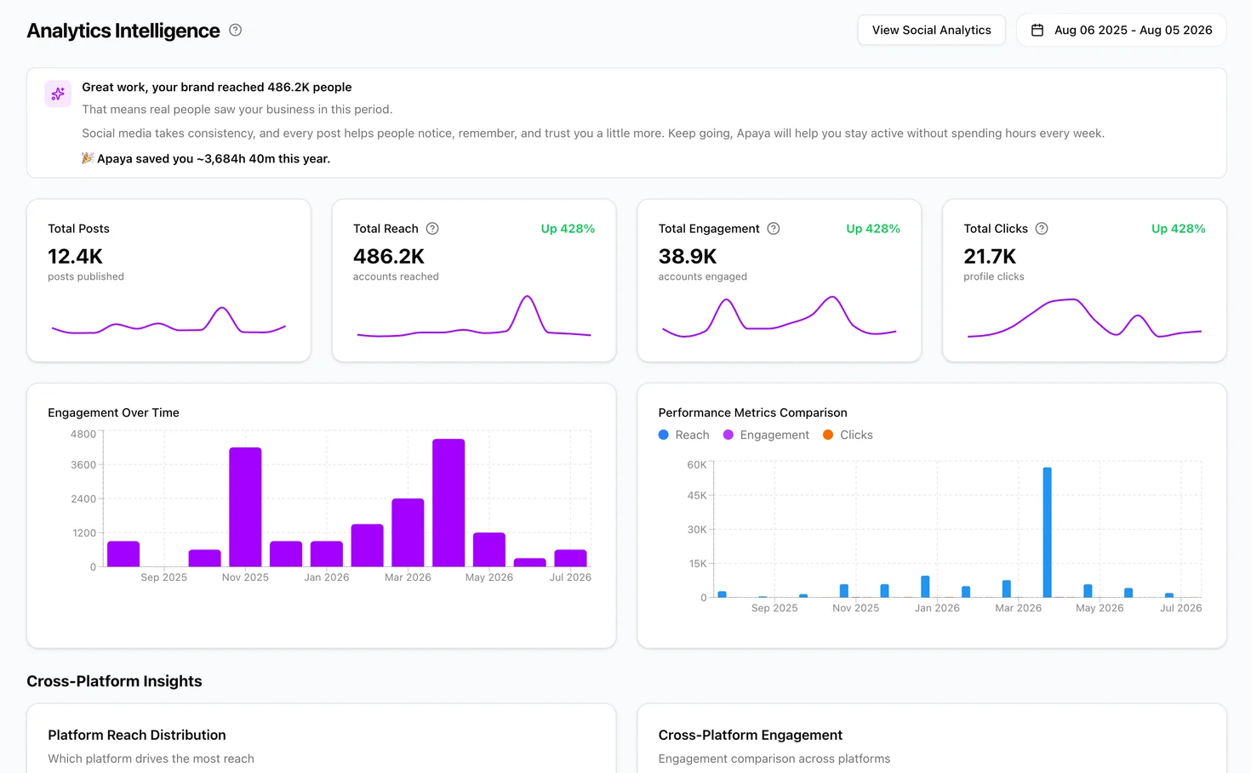
Task: Click 'Which platform drives the most reach'
Action: tap(151, 759)
